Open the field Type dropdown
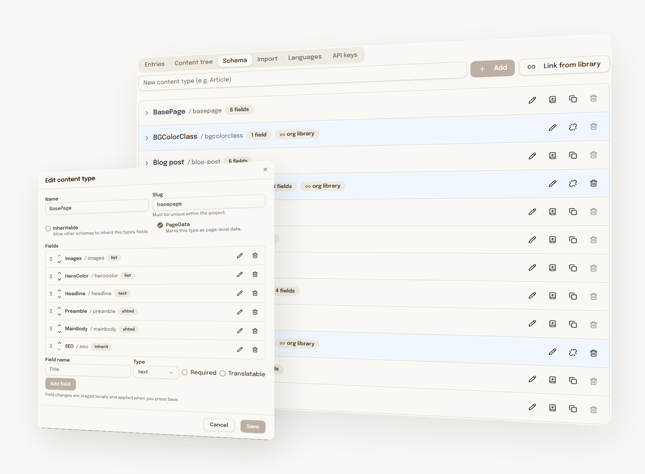The height and width of the screenshot is (474, 645). pos(156,372)
